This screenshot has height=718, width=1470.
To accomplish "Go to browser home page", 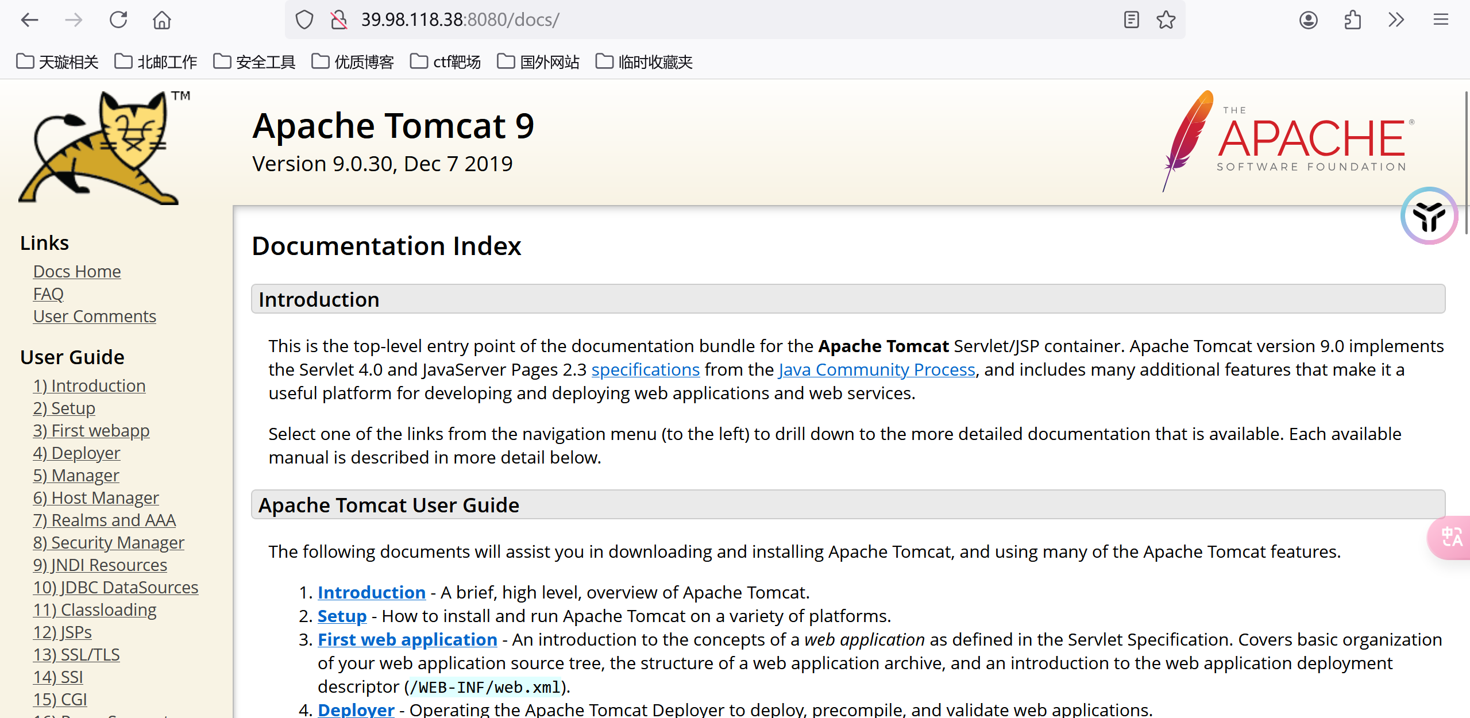I will point(162,20).
